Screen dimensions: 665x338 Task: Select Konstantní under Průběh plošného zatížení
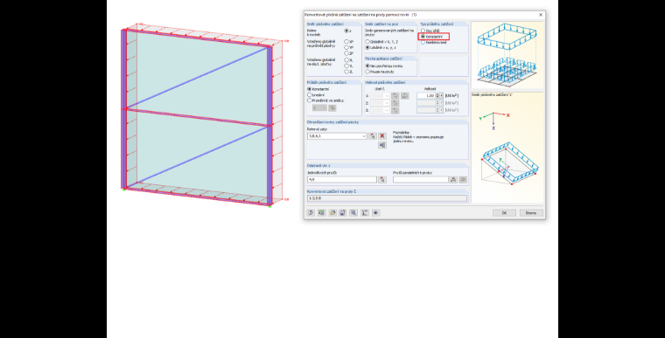(309, 89)
